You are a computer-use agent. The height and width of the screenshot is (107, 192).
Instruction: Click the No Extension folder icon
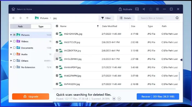(x=18, y=67)
